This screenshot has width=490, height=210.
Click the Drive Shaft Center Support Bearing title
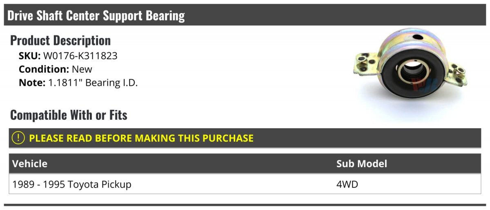coord(96,16)
